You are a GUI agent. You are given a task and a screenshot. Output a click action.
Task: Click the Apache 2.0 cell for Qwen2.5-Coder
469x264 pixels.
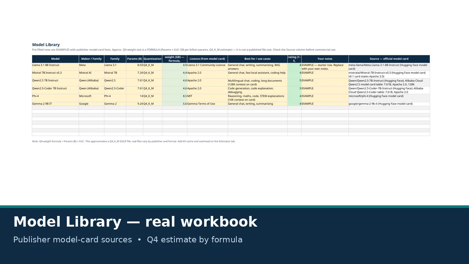(x=207, y=90)
